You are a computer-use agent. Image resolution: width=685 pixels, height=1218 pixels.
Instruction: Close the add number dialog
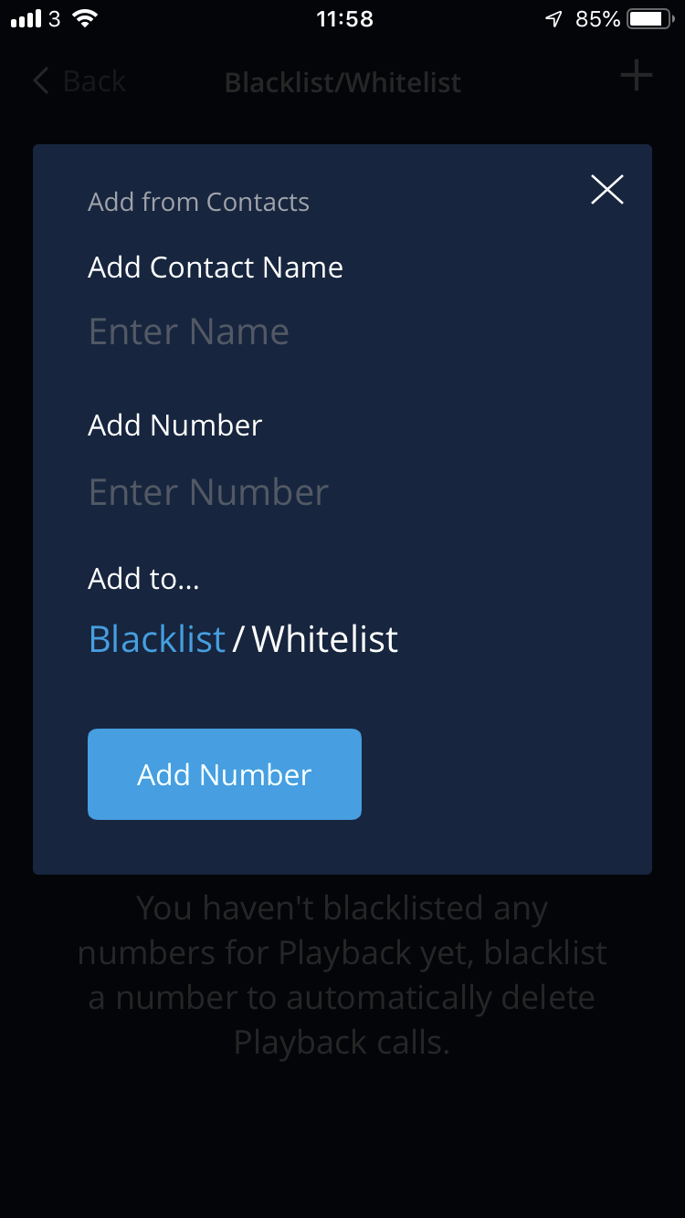(606, 189)
